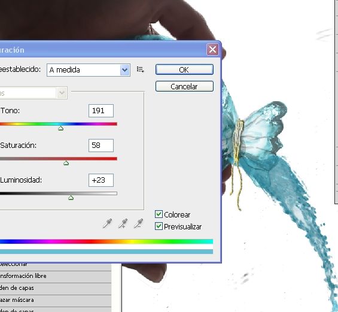Confirm changes with the OK button
338x312 pixels.
(x=184, y=69)
